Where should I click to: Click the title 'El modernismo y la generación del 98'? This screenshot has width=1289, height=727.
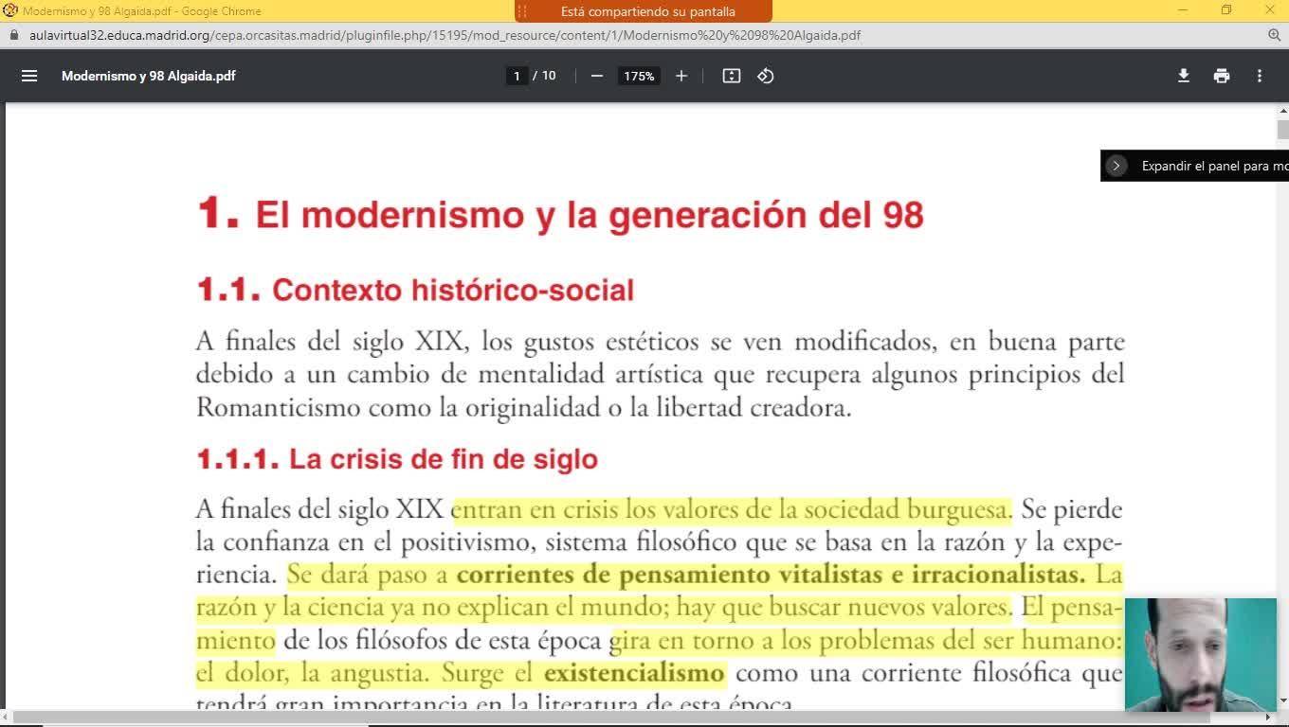(590, 215)
